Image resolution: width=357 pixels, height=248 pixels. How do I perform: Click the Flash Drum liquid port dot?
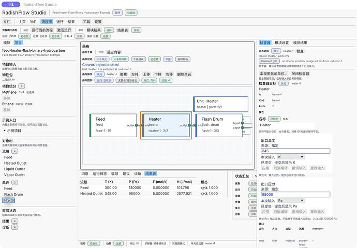pyautogui.click(x=243, y=123)
